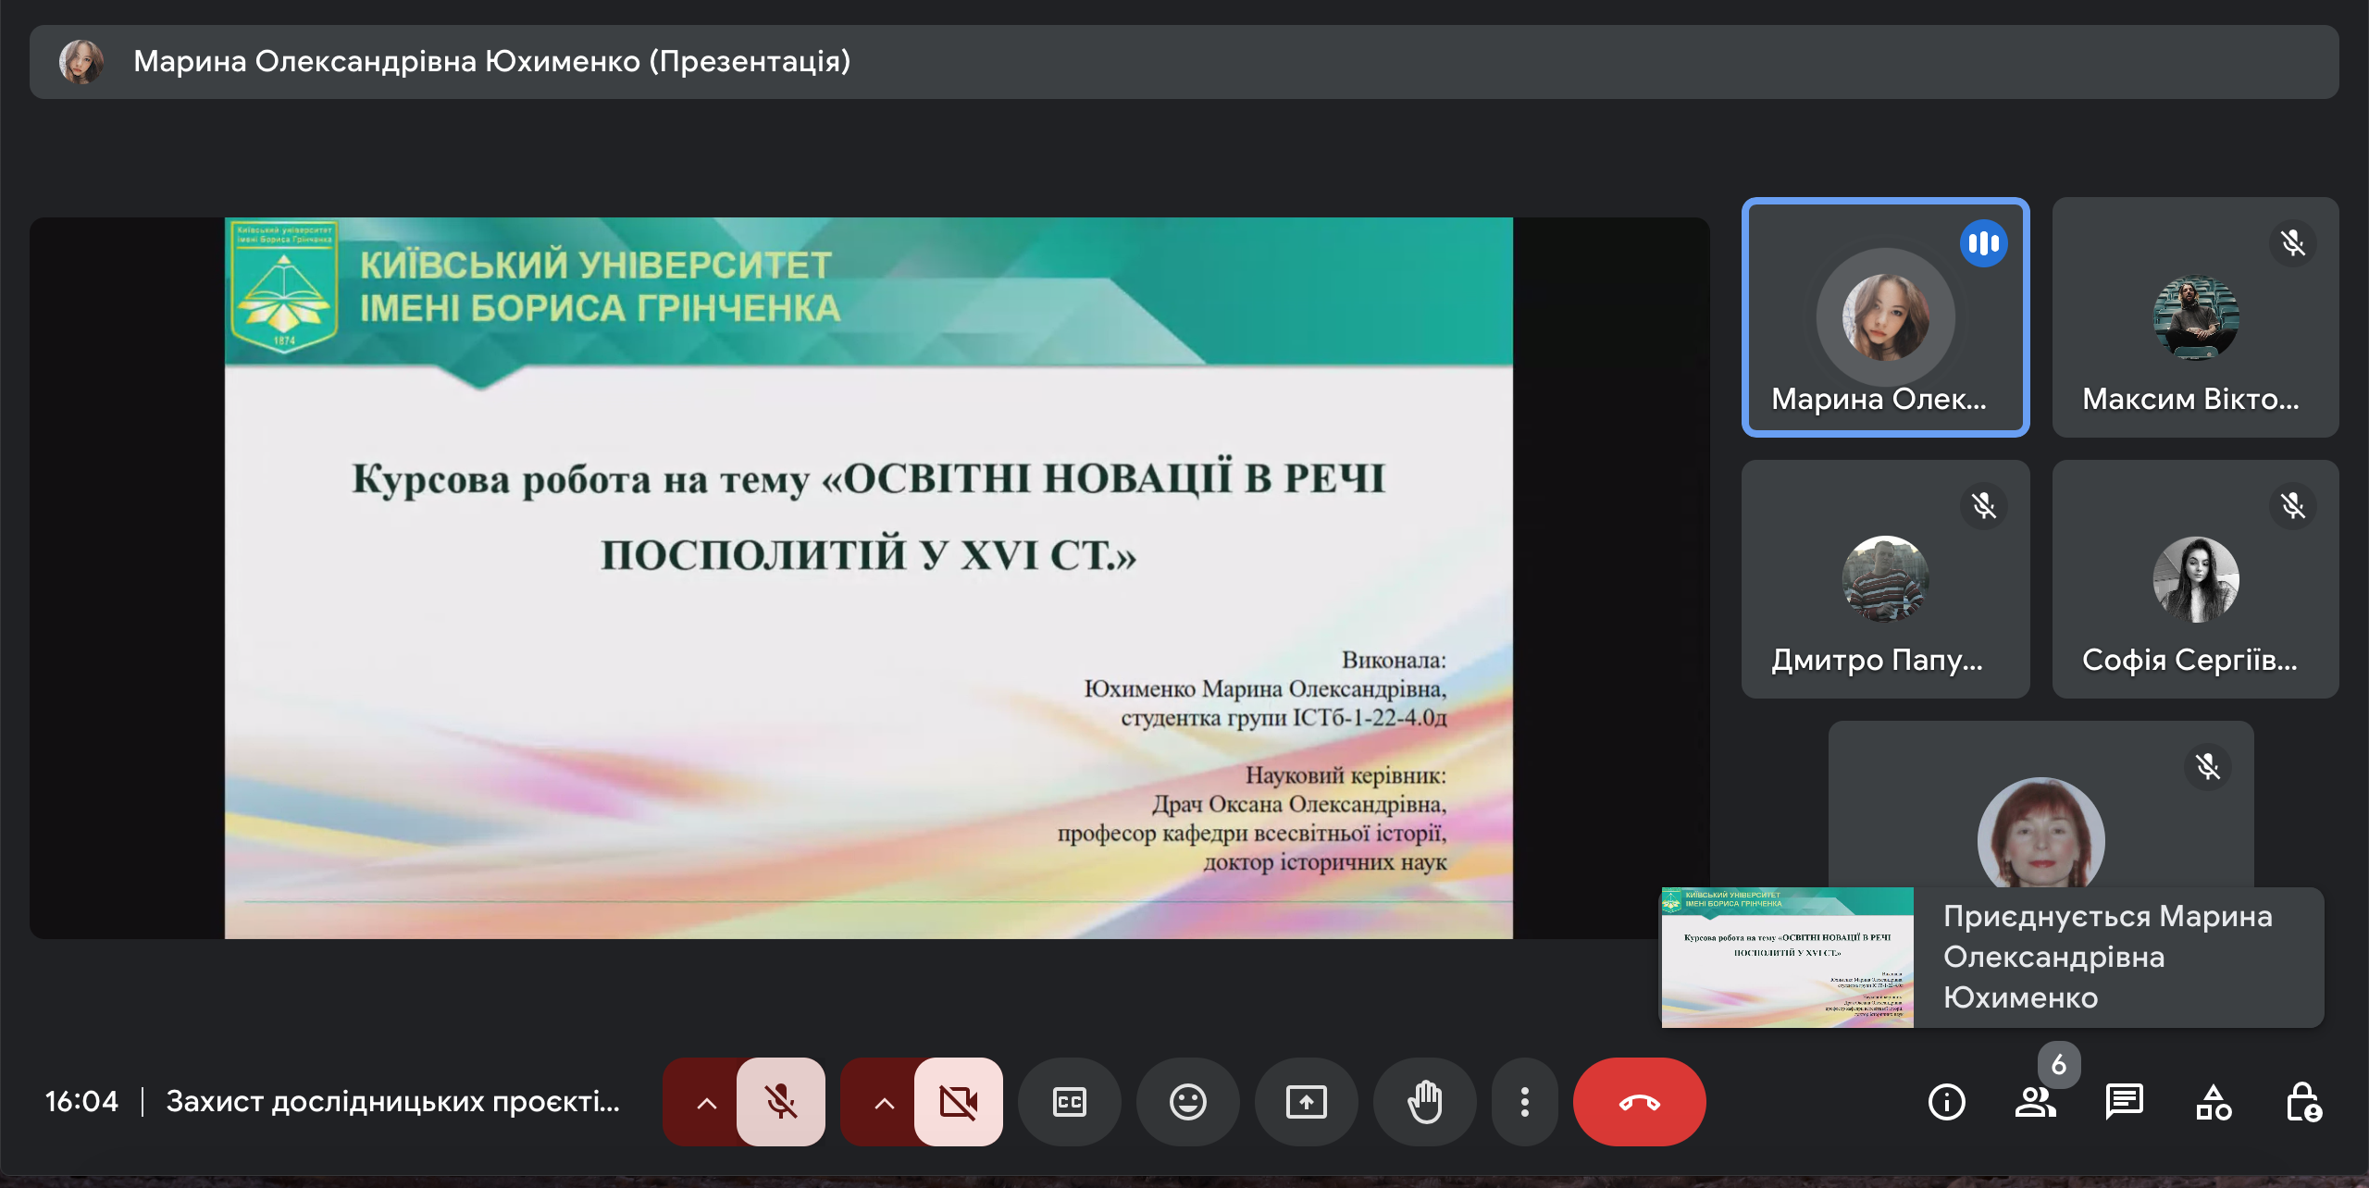Select Софія Сергіїв... participant tile
Image resolution: width=2369 pixels, height=1188 pixels.
[2195, 579]
